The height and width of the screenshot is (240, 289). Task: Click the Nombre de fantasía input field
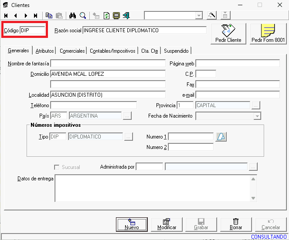(x=108, y=64)
